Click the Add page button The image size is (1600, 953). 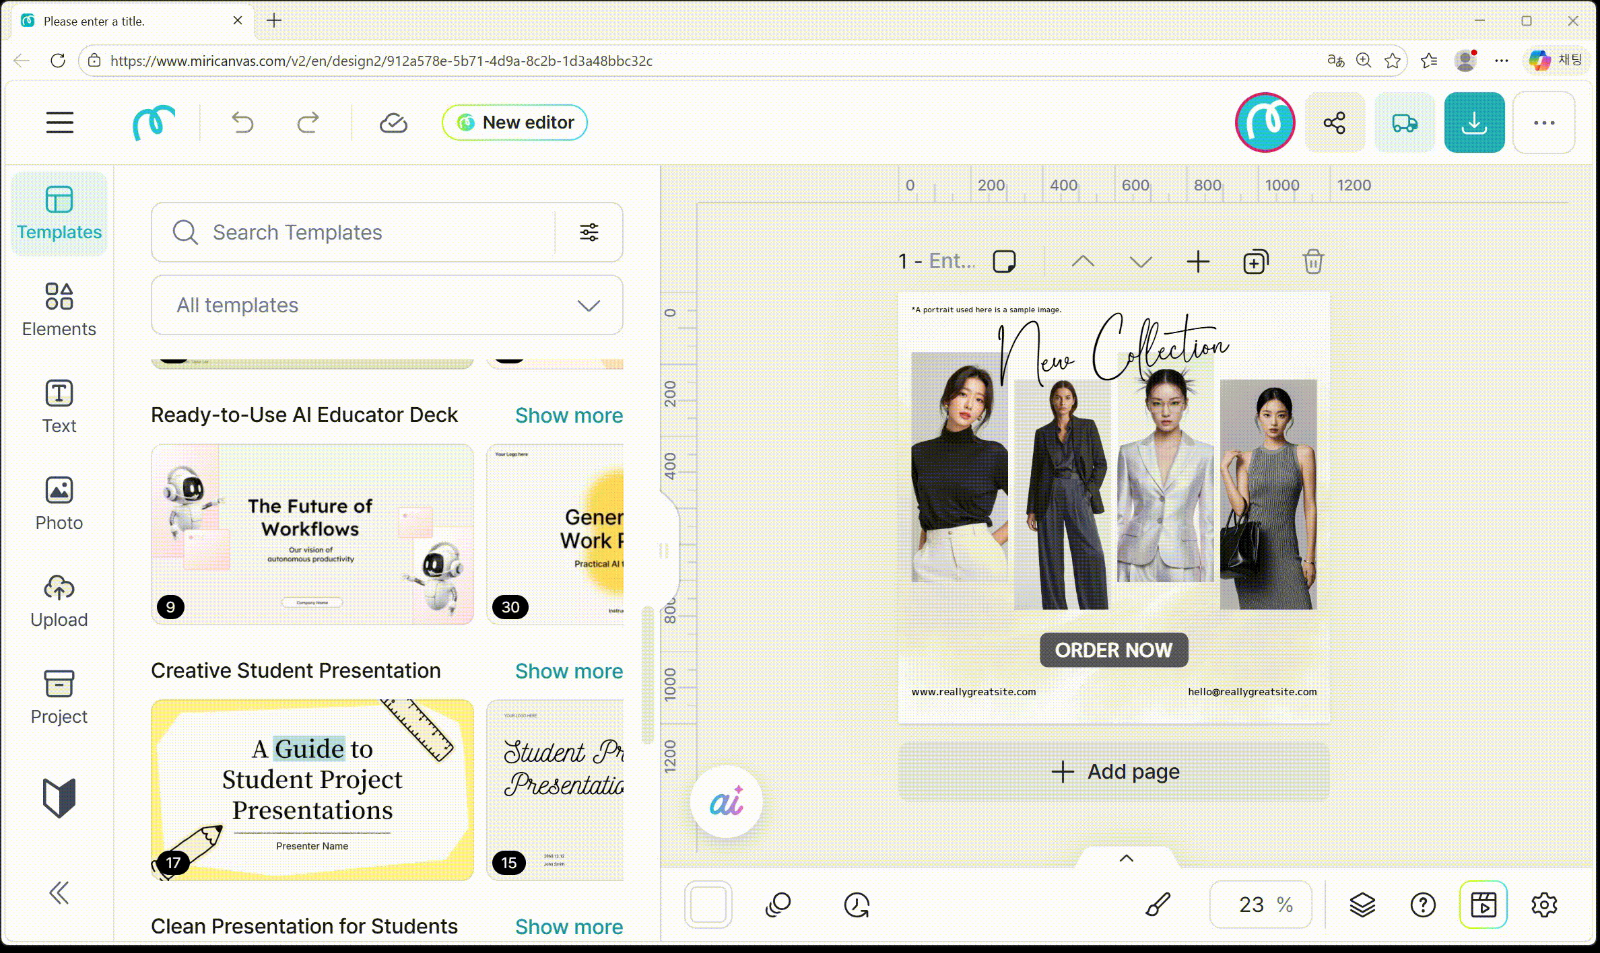click(1114, 771)
